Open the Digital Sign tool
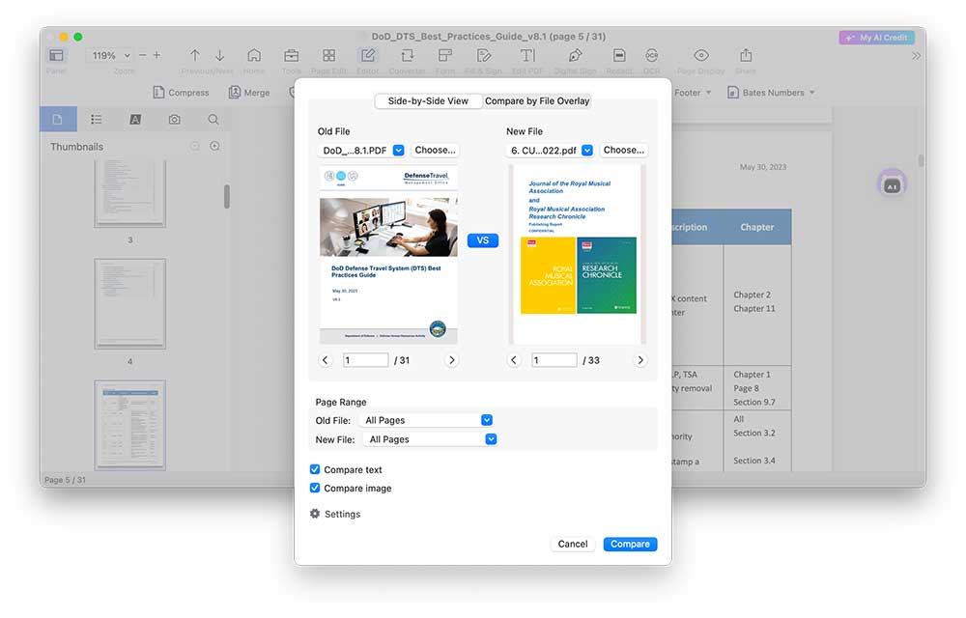966x618 pixels. pyautogui.click(x=575, y=55)
